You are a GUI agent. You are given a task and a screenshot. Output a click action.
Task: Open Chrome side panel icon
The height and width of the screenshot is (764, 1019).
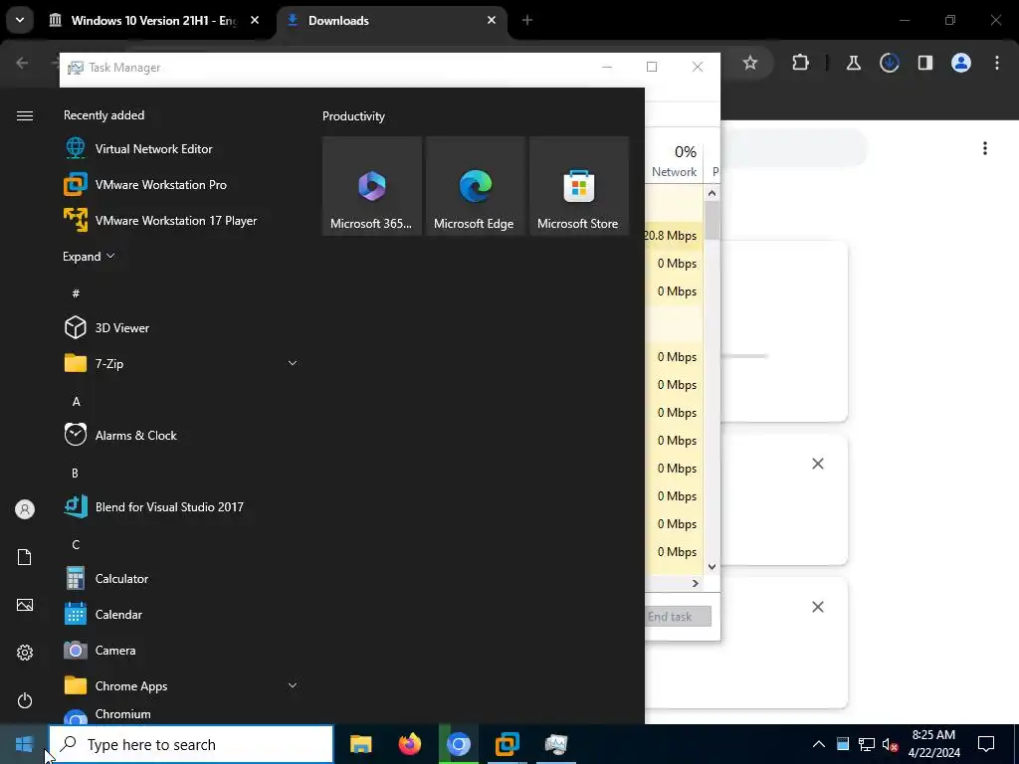[925, 63]
